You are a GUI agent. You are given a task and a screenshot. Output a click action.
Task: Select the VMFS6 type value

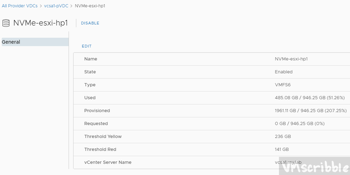point(283,85)
